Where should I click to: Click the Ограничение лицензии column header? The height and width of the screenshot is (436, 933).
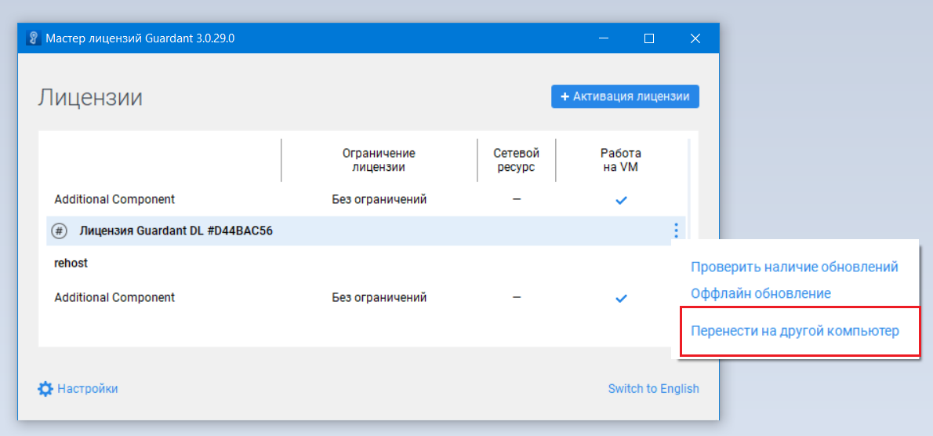[379, 160]
